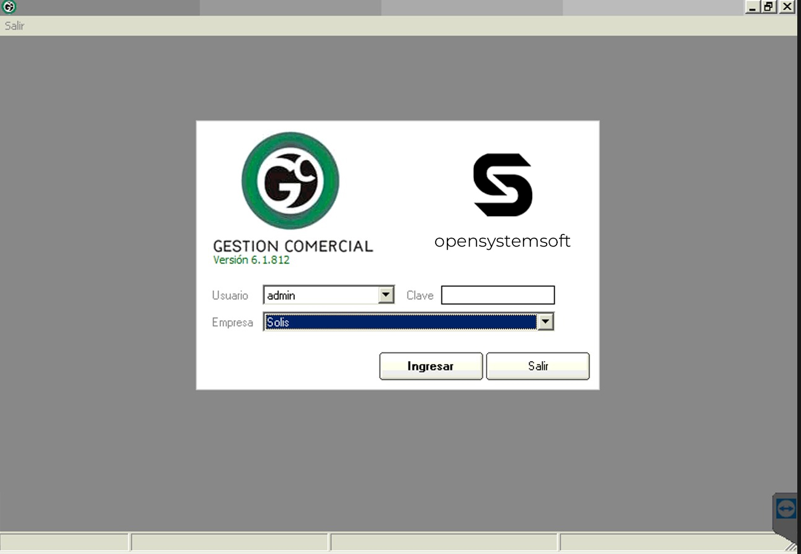Click inside the Clave password field

click(x=497, y=295)
